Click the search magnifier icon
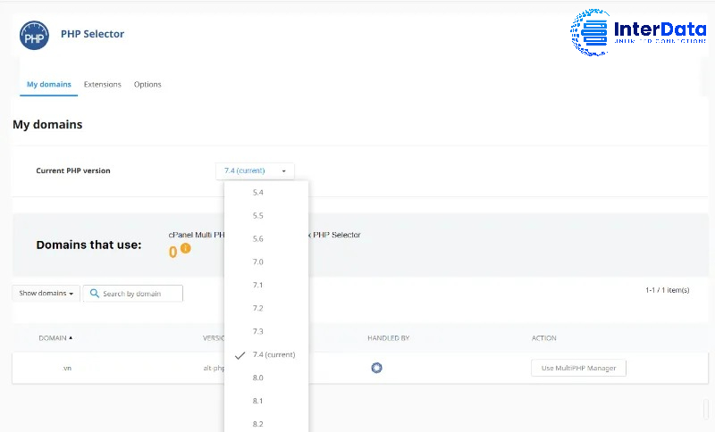 95,293
